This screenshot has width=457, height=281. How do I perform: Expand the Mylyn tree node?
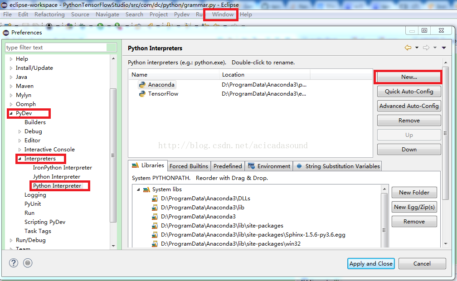(11, 95)
